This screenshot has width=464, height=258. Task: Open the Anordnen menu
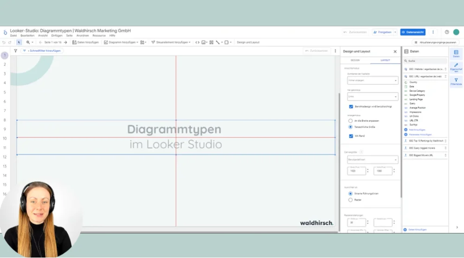click(83, 36)
